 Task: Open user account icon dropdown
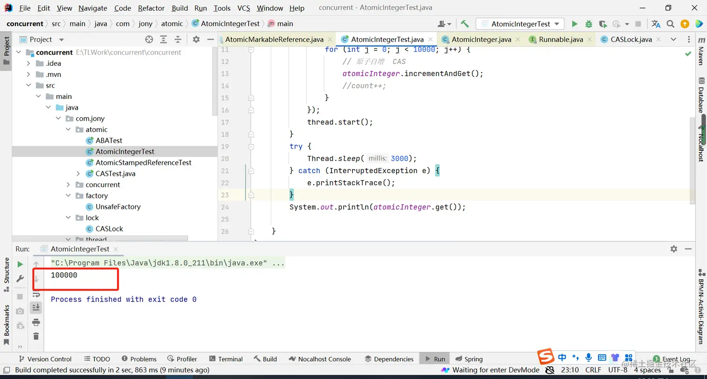[444, 24]
